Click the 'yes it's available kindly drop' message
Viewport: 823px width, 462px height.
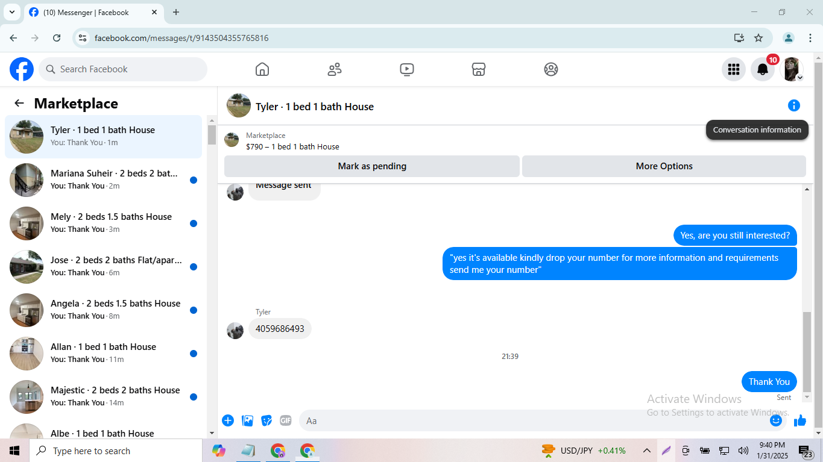click(619, 264)
